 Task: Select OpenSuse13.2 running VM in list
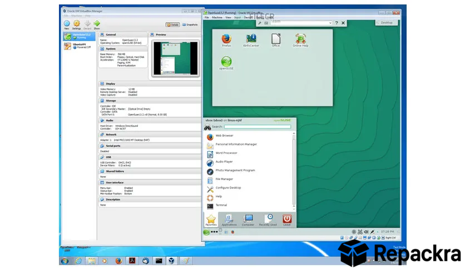[79, 36]
